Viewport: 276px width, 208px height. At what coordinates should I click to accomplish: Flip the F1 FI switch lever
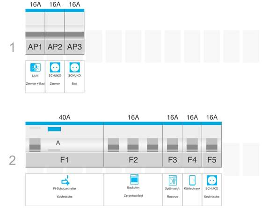(35, 145)
